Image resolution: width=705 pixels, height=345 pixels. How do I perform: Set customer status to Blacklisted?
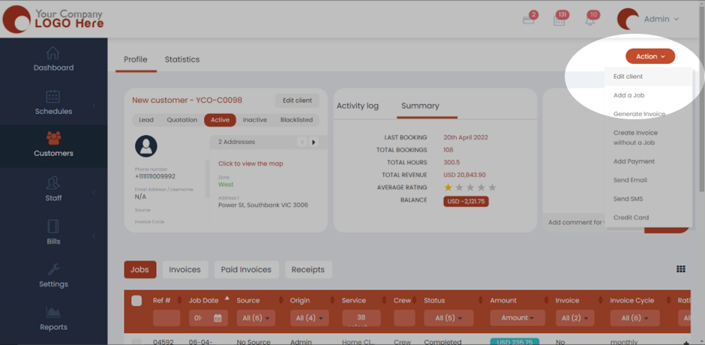coord(296,120)
